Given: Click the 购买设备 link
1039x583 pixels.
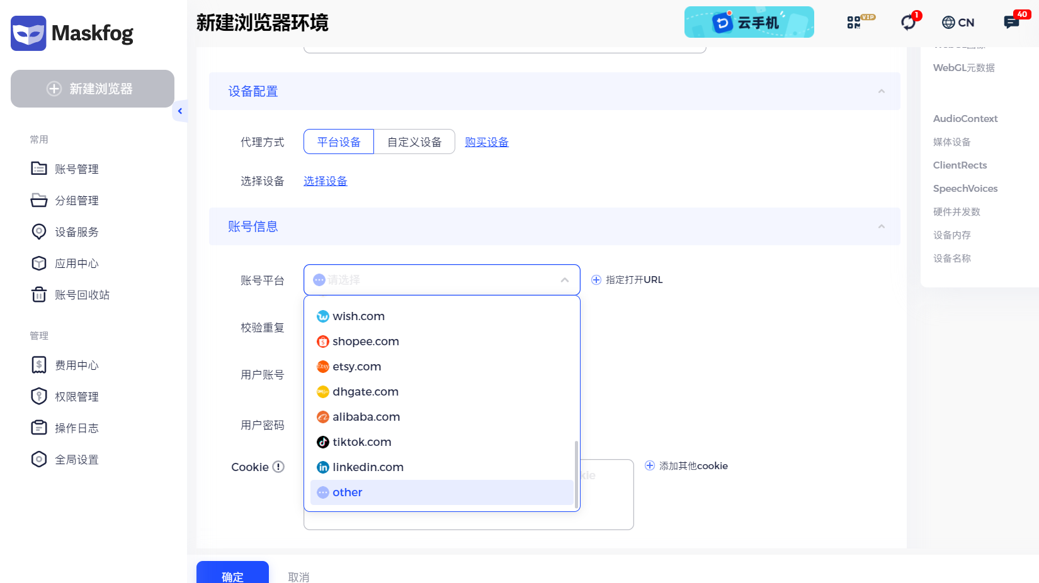Looking at the screenshot, I should [x=487, y=142].
